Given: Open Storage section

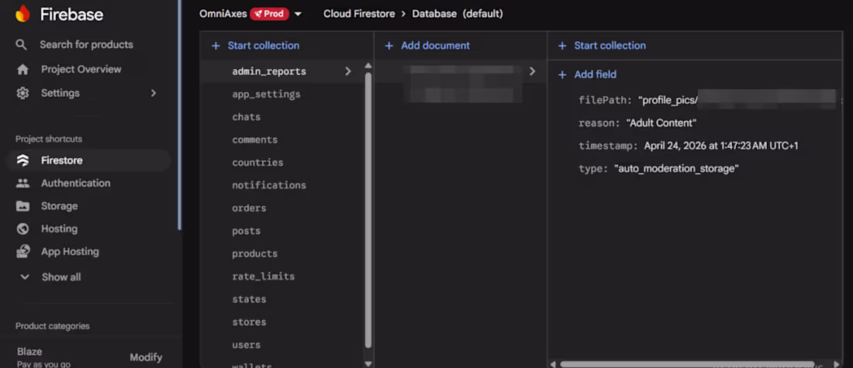Looking at the screenshot, I should 59,206.
